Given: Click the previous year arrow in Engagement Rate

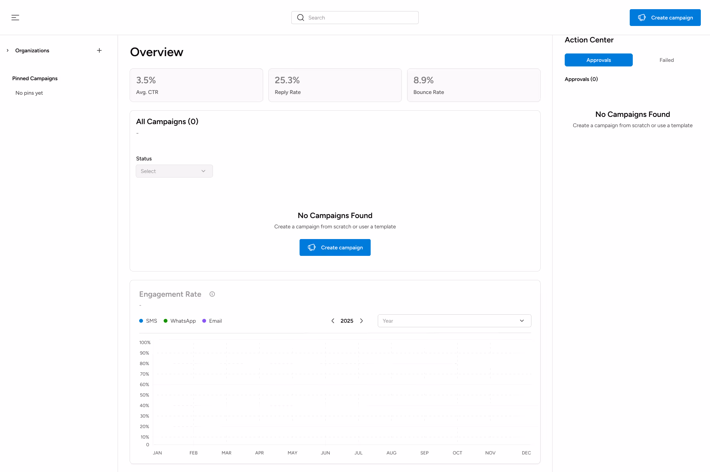Looking at the screenshot, I should pyautogui.click(x=332, y=321).
